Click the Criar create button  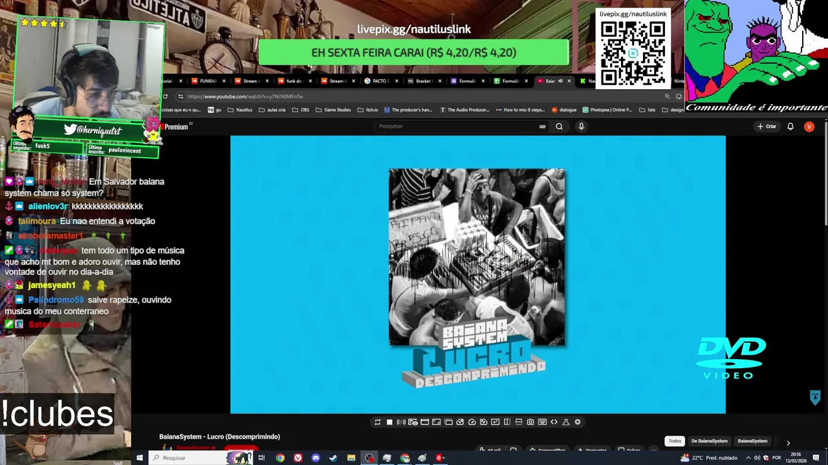point(767,127)
